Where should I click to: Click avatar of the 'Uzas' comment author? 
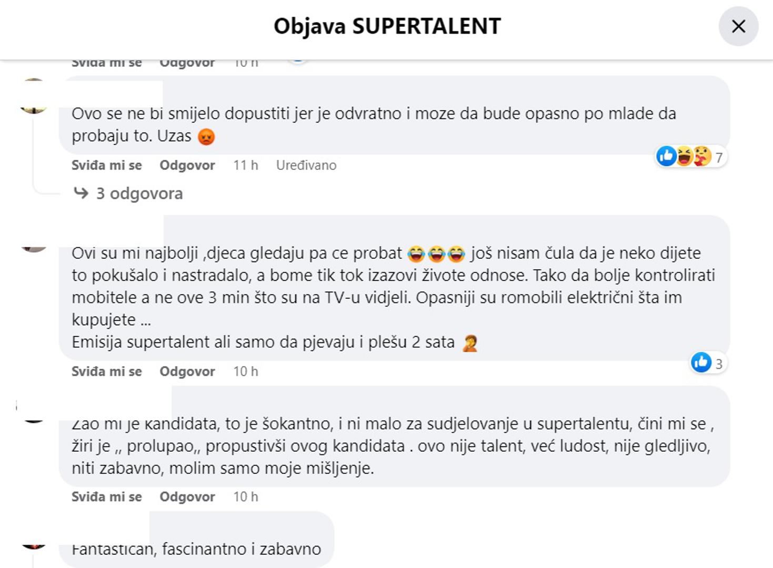(34, 97)
